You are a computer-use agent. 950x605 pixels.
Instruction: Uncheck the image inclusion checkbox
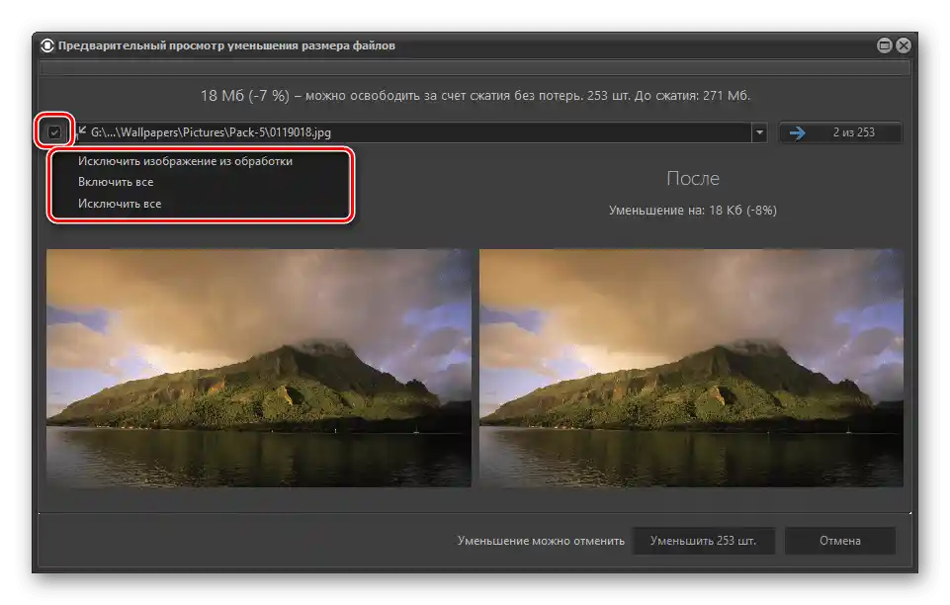[54, 132]
